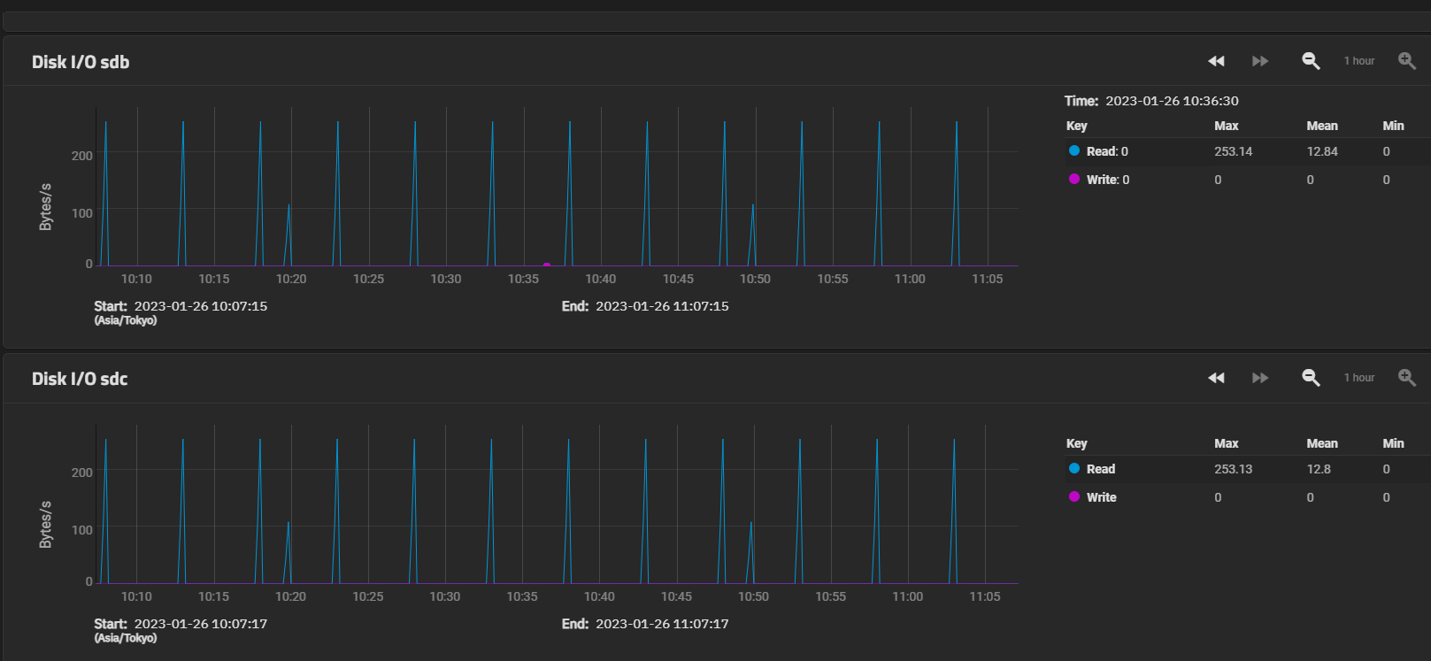Click the blue Read dot in sdc legend
Viewport: 1431px width, 661px height.
[1074, 468]
